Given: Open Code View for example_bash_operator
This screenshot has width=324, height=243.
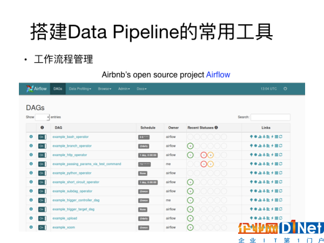Looking at the screenshot, I should (272, 137).
